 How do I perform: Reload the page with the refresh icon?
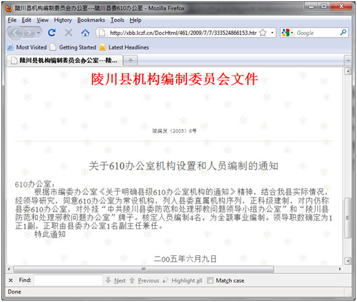52,33
